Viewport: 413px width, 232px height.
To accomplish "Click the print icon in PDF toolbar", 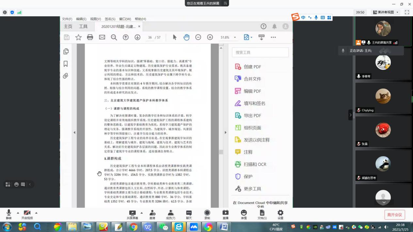I will [90, 37].
